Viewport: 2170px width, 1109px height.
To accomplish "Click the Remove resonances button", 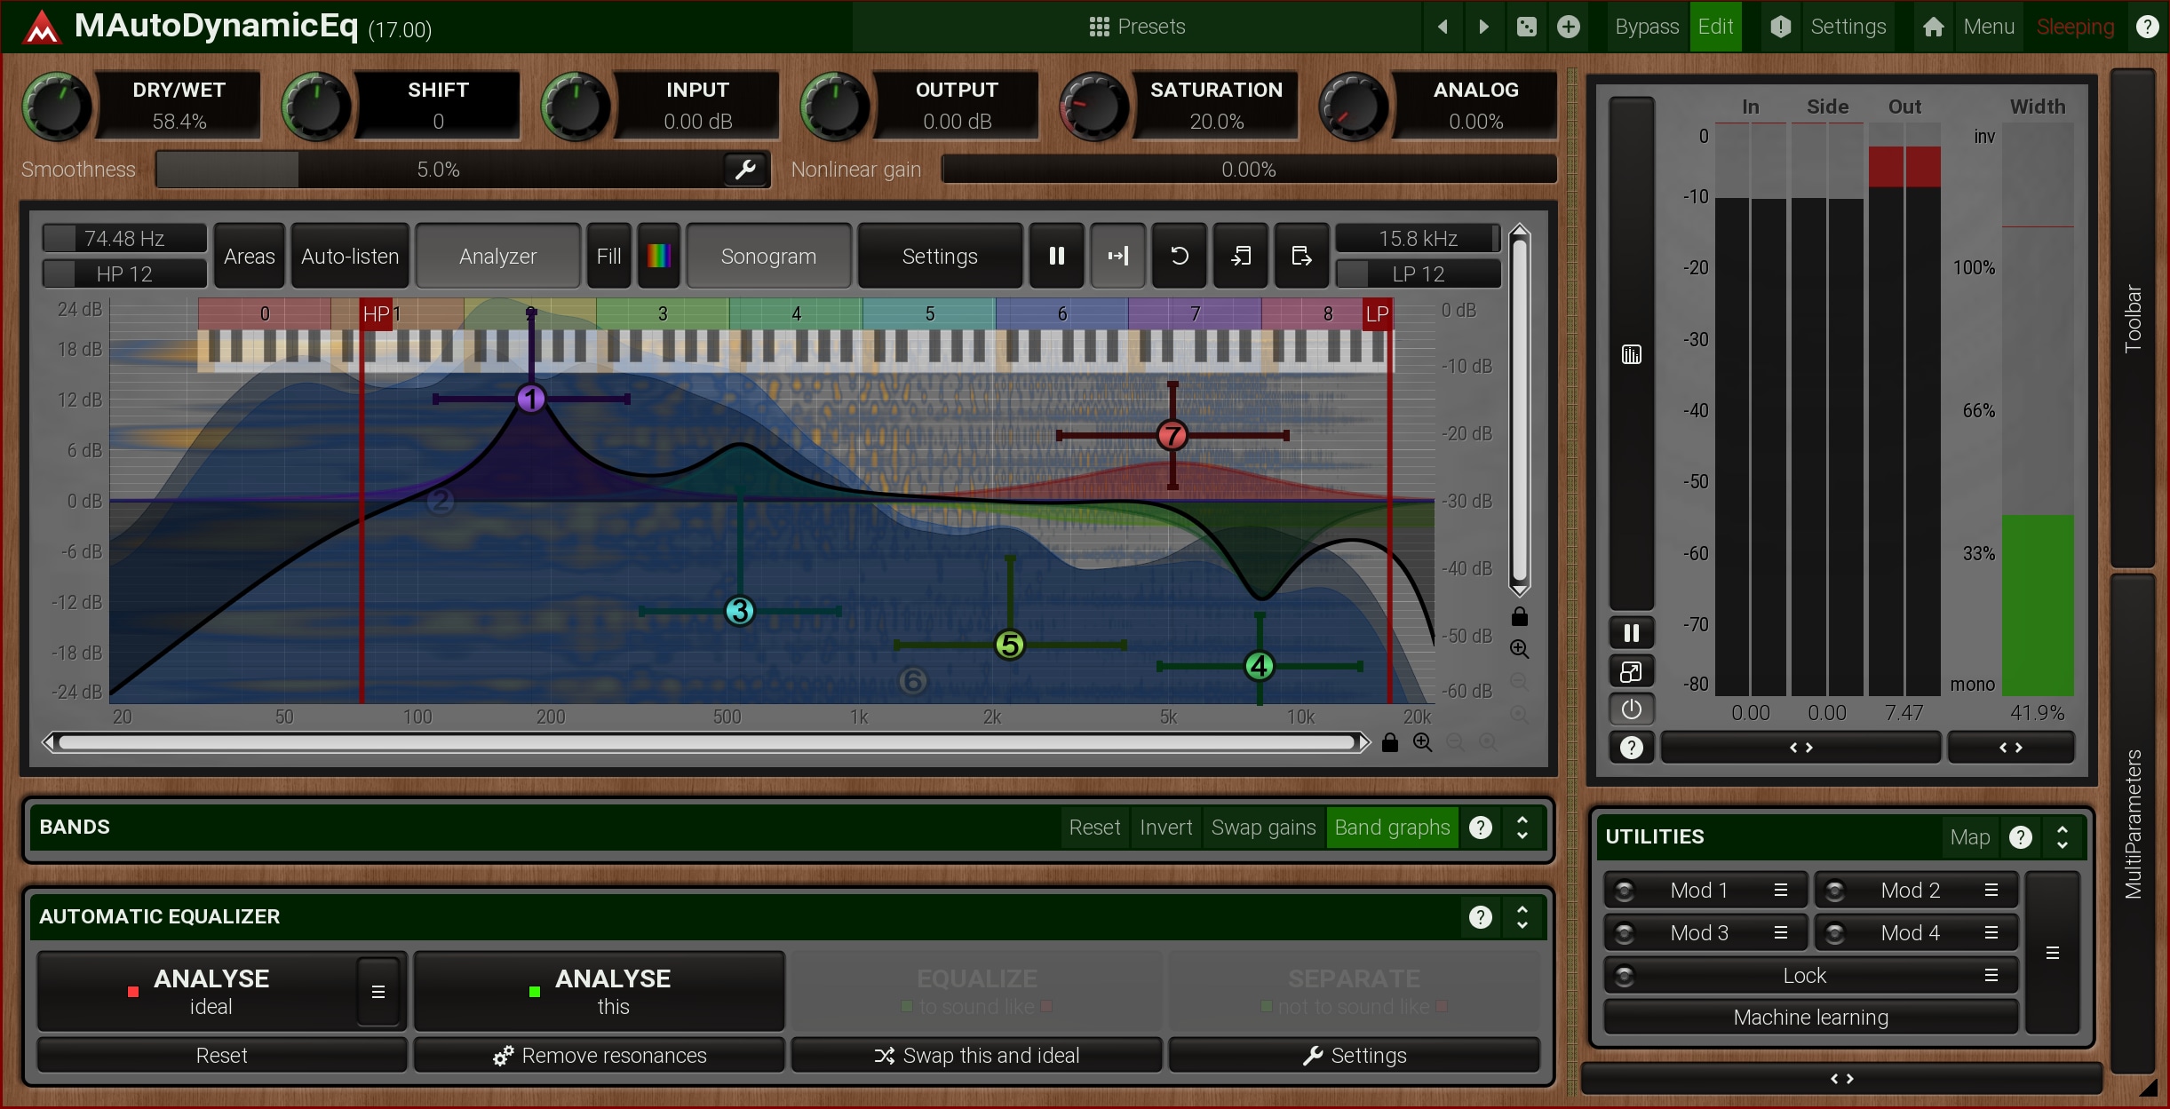I will [600, 1056].
